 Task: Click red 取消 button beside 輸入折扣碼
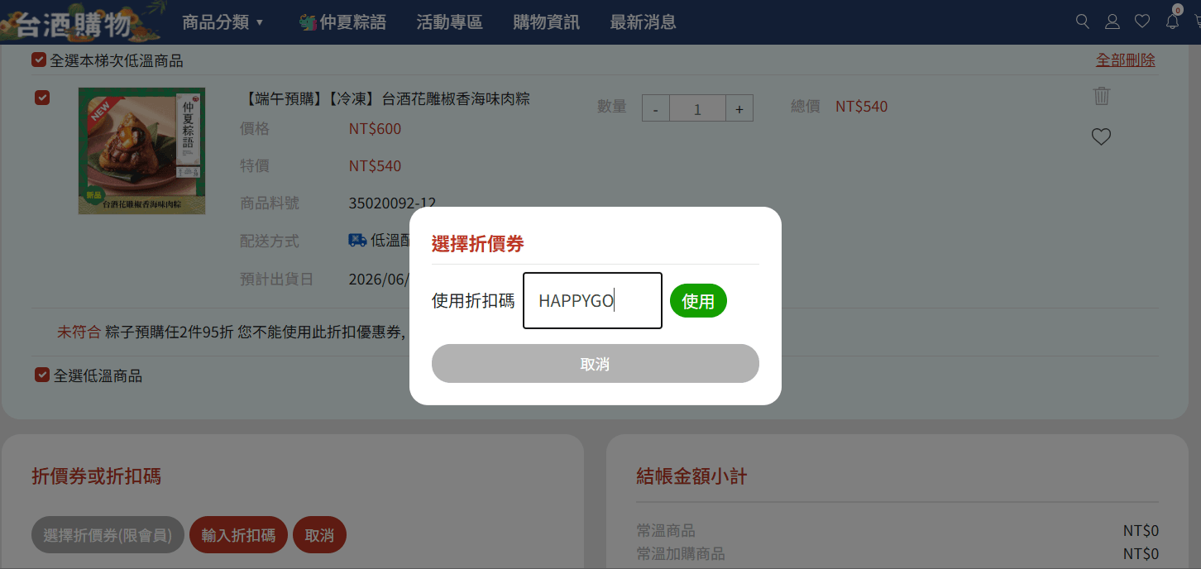319,535
